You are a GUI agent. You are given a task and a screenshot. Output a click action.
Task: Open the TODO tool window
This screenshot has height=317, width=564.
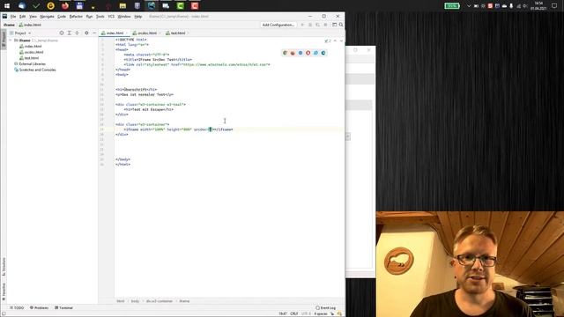click(17, 307)
